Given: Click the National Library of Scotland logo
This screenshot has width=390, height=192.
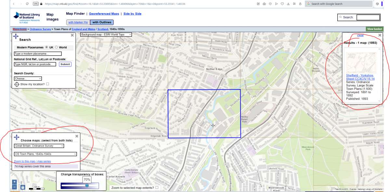Looking at the screenshot, I should 27,17.
